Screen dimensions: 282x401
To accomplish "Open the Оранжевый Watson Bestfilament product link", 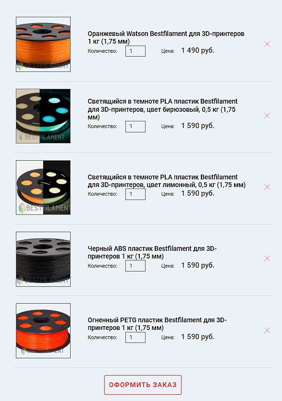I will (x=166, y=37).
